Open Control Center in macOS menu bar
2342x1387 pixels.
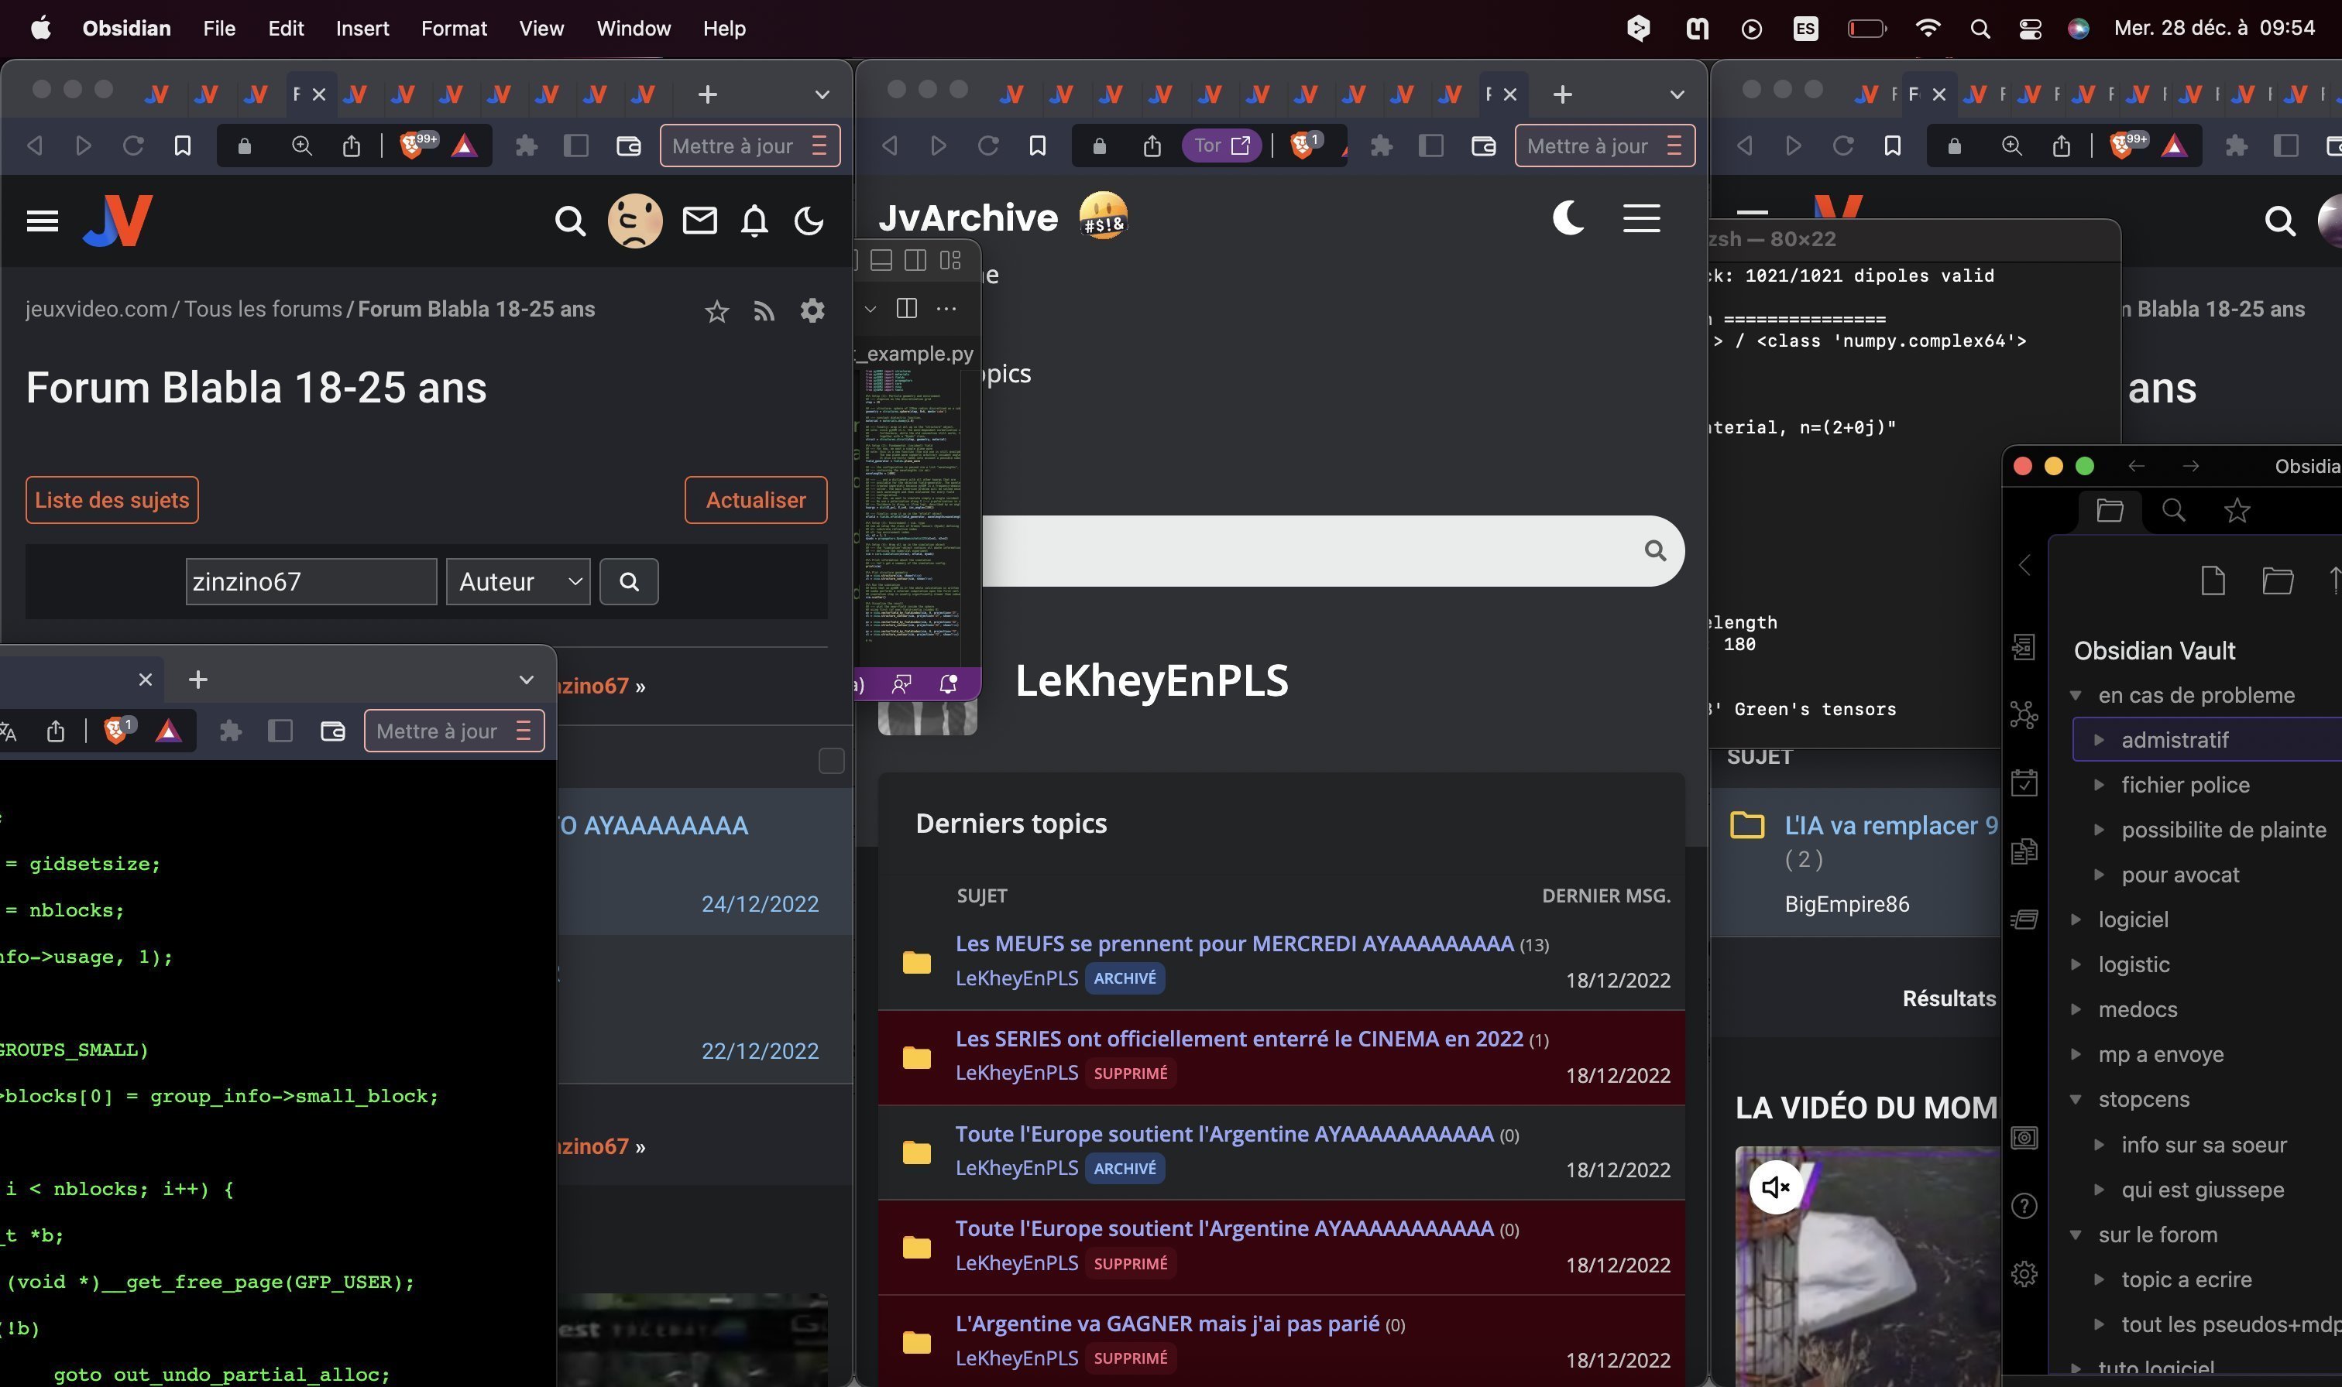(x=2030, y=29)
